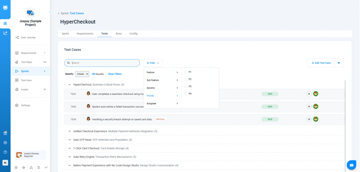
Task: Check the P1 priority checkbox
Action: [186, 72]
